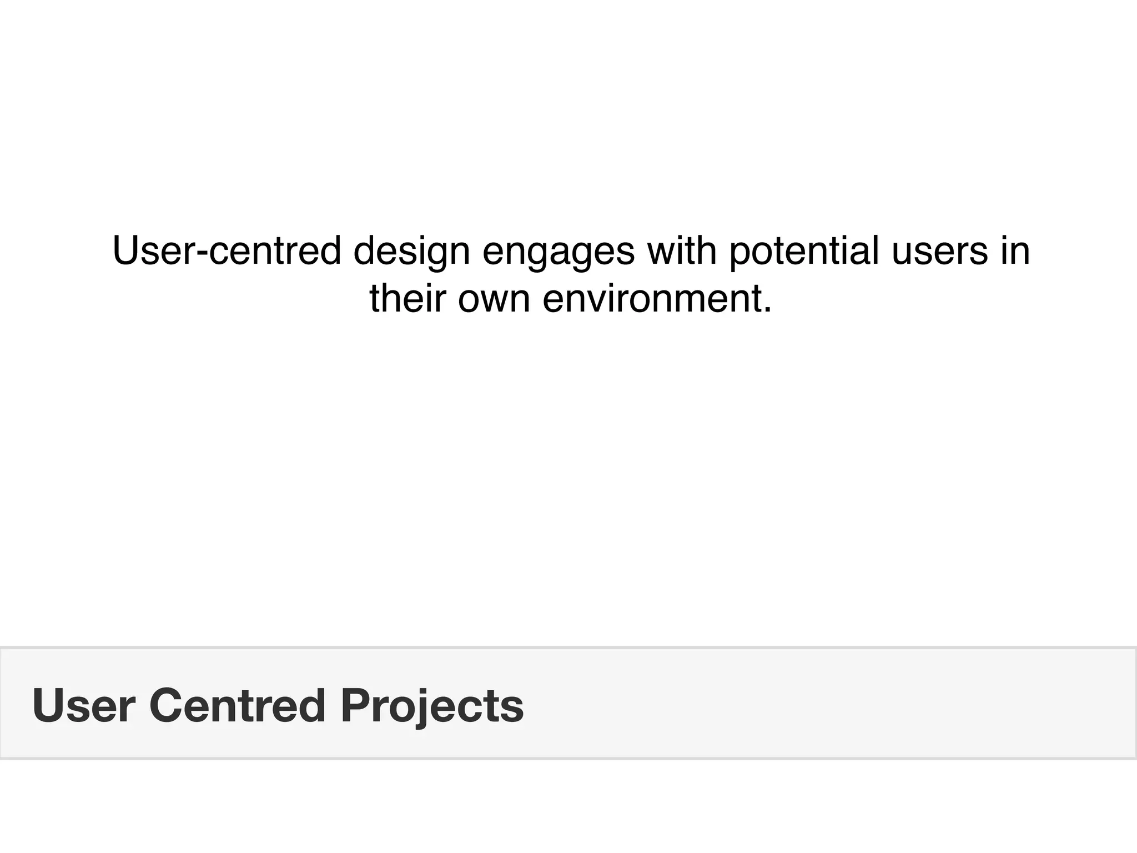The height and width of the screenshot is (853, 1137).
Task: Select the word "potential" in the body text
Action: [804, 251]
